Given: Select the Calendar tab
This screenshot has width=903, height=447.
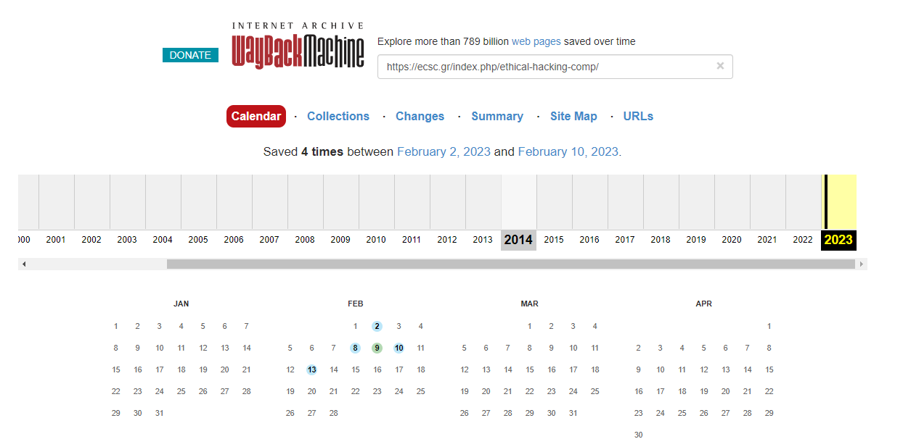Looking at the screenshot, I should [x=256, y=116].
